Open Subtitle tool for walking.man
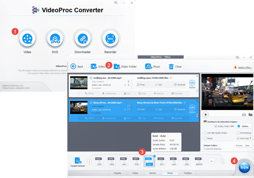Screen dimensions: 254x178 click(x=177, y=93)
